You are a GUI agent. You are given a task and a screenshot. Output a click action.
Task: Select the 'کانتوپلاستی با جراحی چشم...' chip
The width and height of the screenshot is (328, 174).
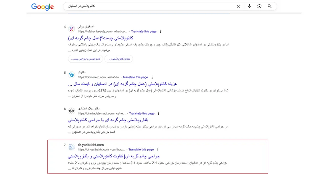pos(85,59)
